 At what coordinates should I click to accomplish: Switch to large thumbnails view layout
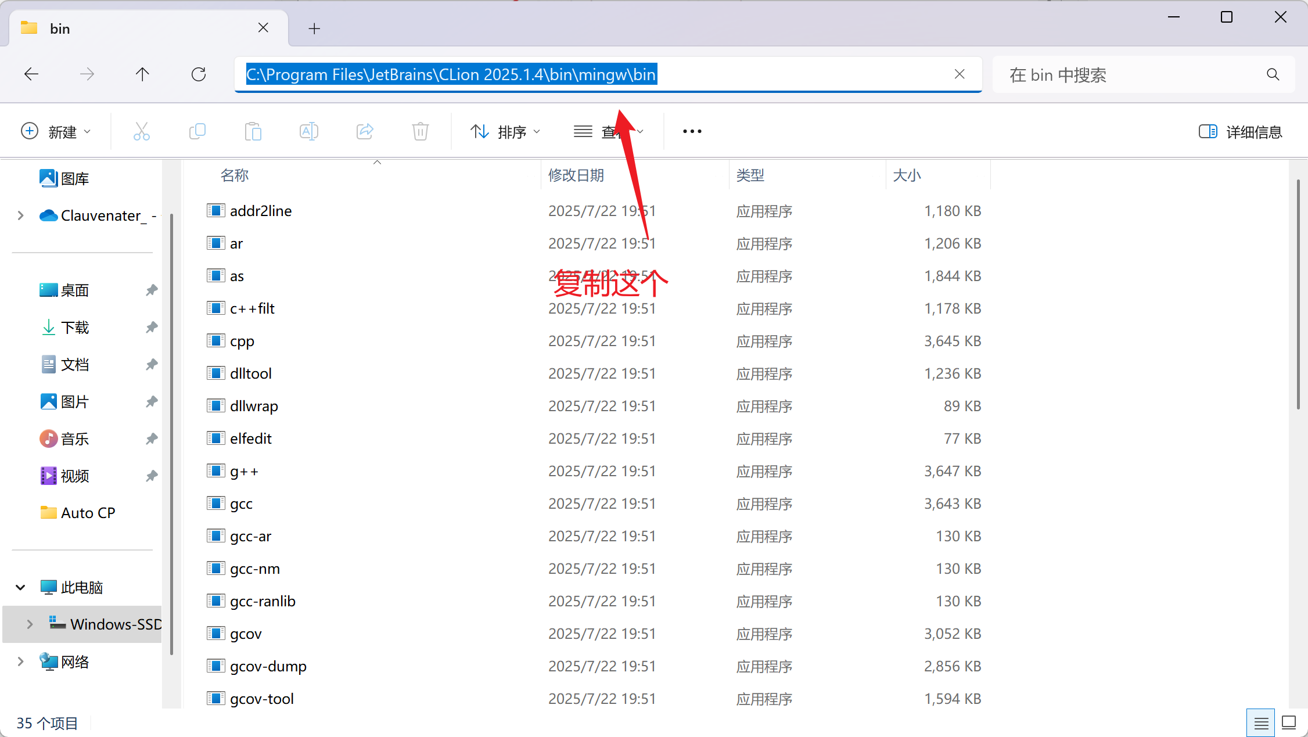pyautogui.click(x=1289, y=723)
